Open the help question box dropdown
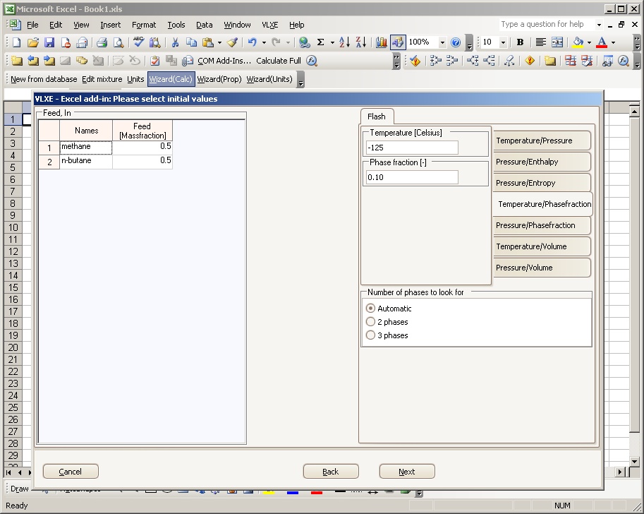The height and width of the screenshot is (514, 644). coord(600,25)
